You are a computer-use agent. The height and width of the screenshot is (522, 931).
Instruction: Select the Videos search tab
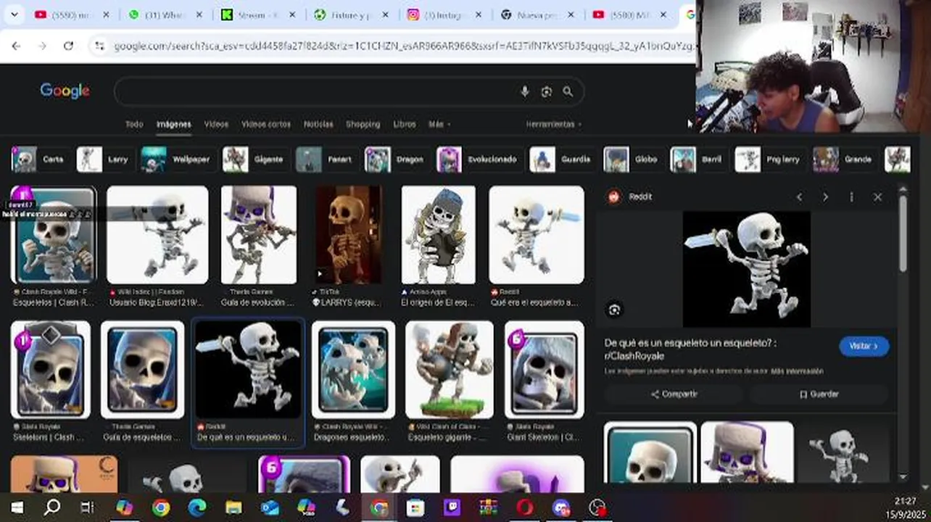tap(216, 124)
